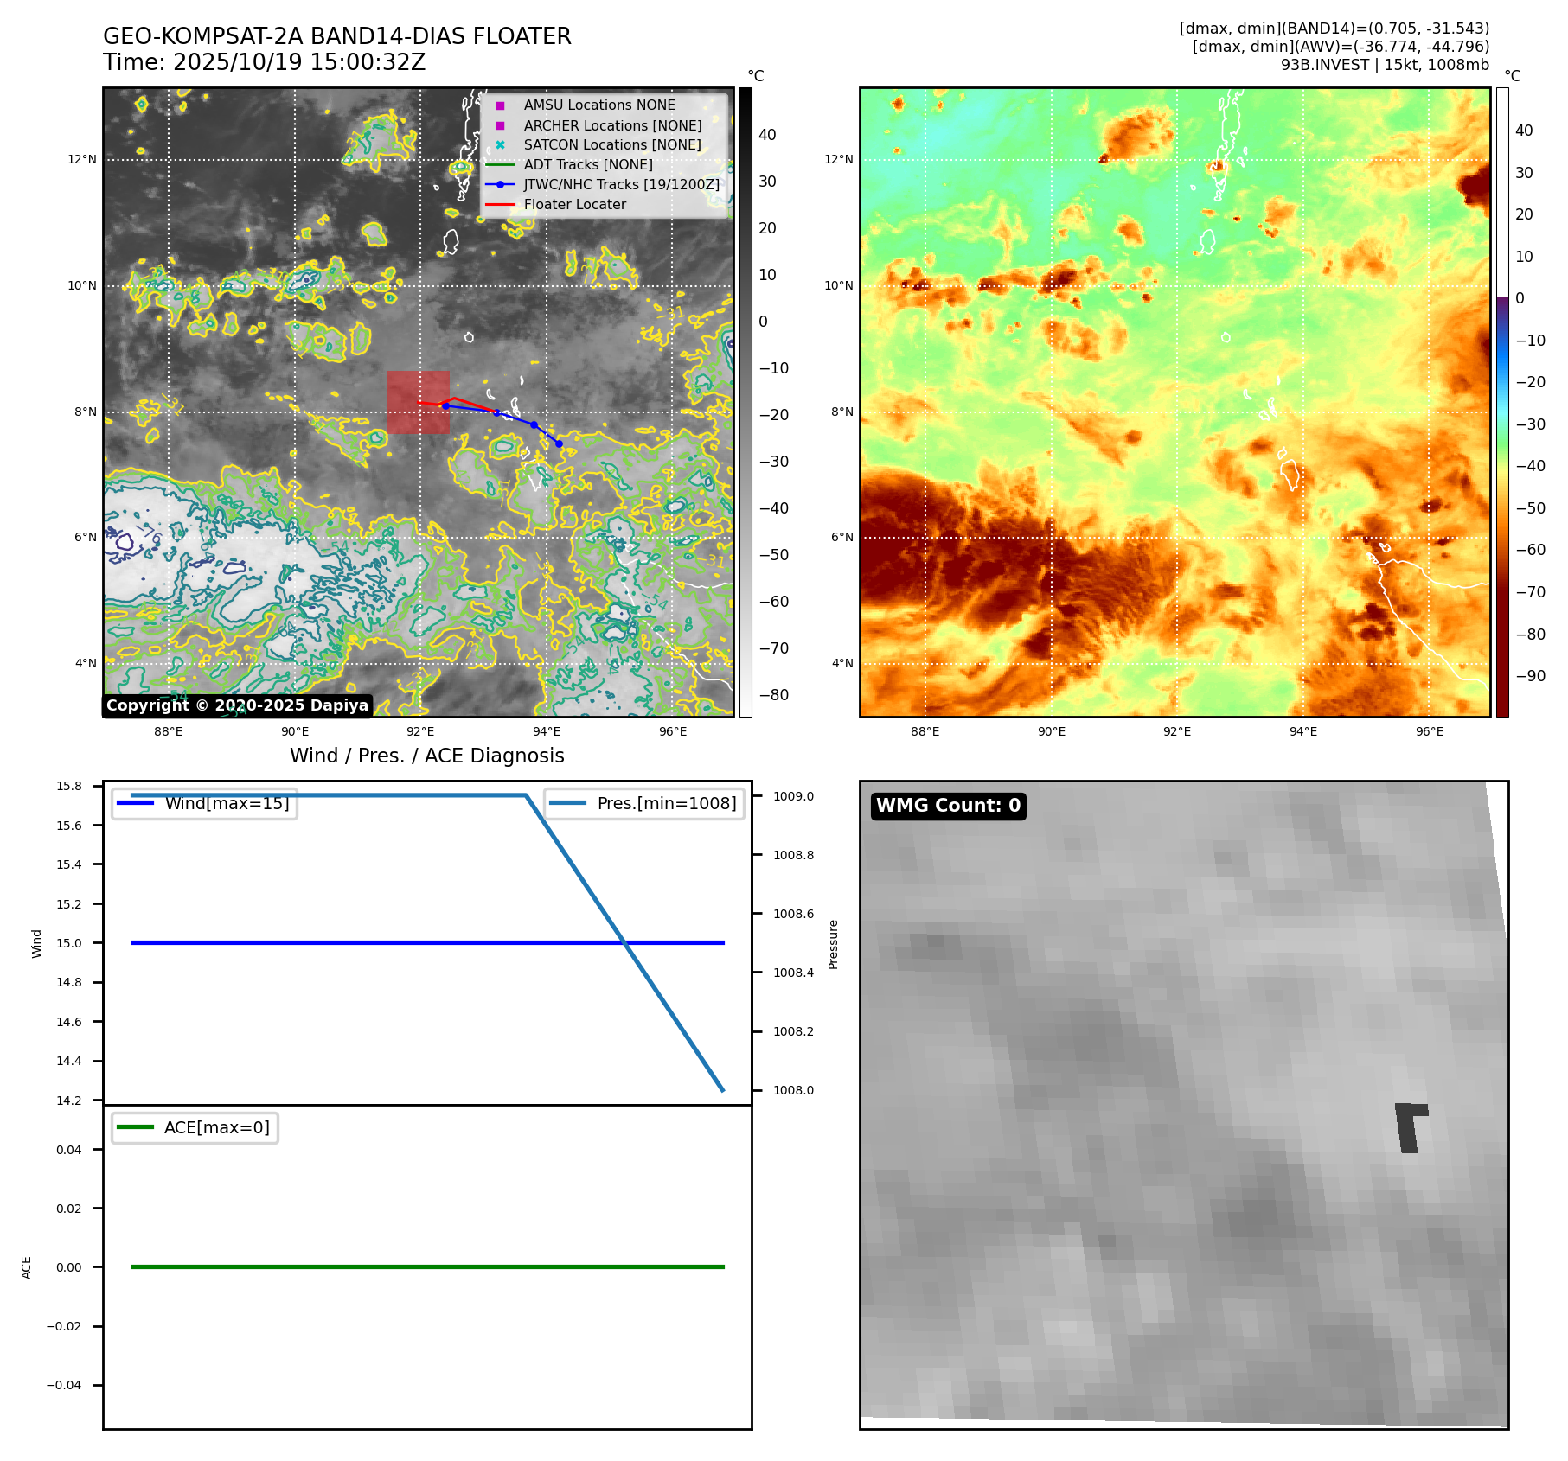Click the WMG Count: 0 label
This screenshot has width=1568, height=1461.
948,806
